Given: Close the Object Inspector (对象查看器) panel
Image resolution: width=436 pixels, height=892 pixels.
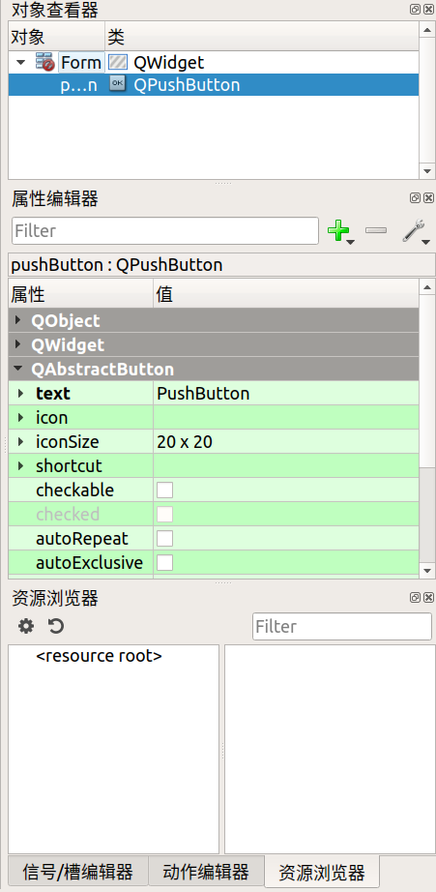Looking at the screenshot, I should [428, 9].
